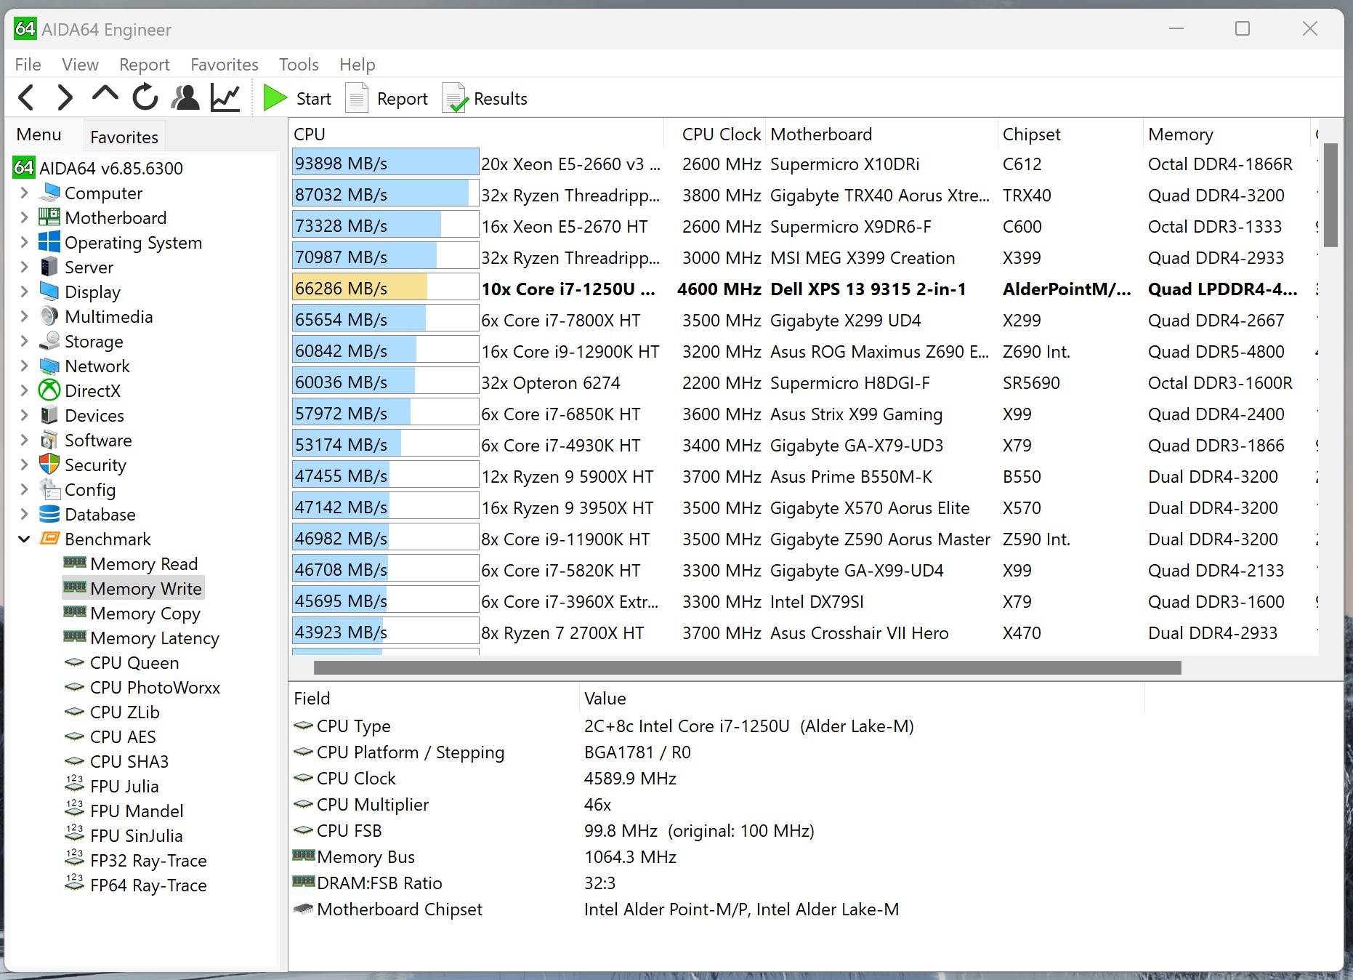1353x980 pixels.
Task: Select the 93898 MB/s result bar
Action: [x=385, y=164]
